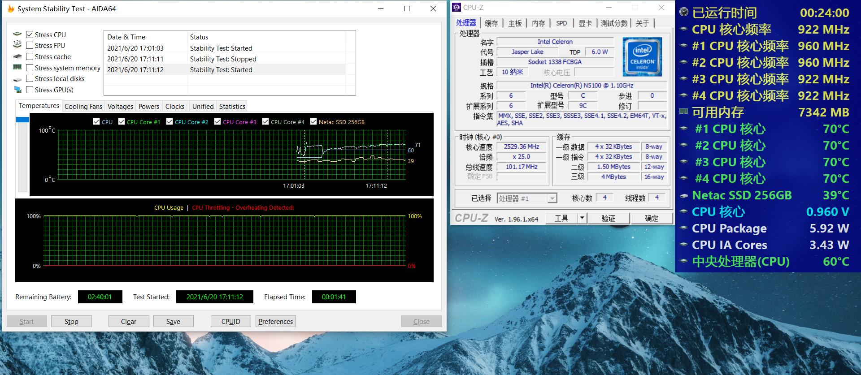Click the Stress GPU(s) monitor icon
Image resolution: width=861 pixels, height=375 pixels.
(17, 90)
